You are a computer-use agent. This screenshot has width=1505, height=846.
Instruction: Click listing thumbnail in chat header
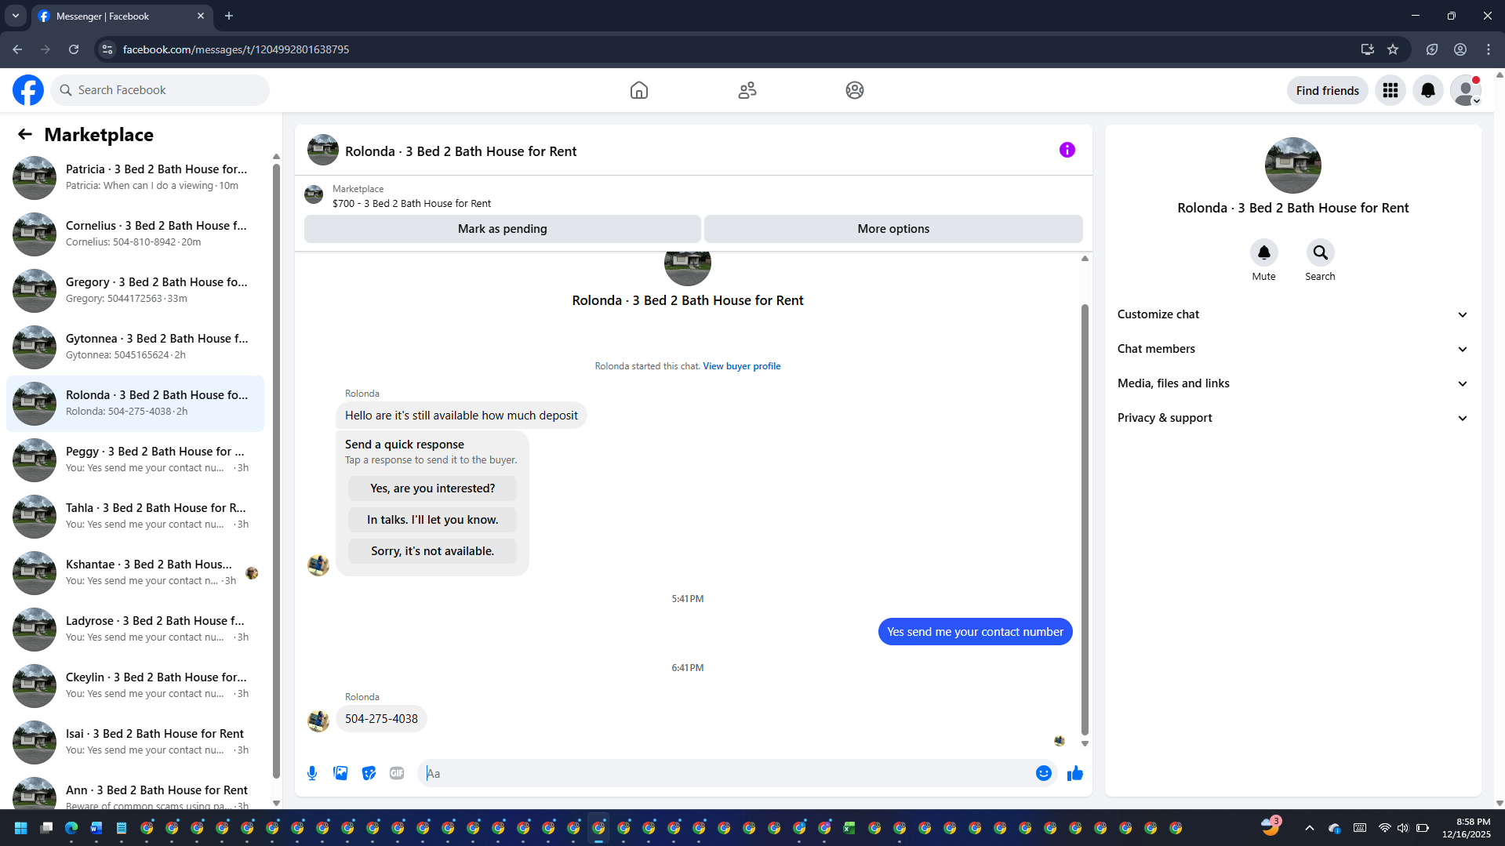click(323, 150)
